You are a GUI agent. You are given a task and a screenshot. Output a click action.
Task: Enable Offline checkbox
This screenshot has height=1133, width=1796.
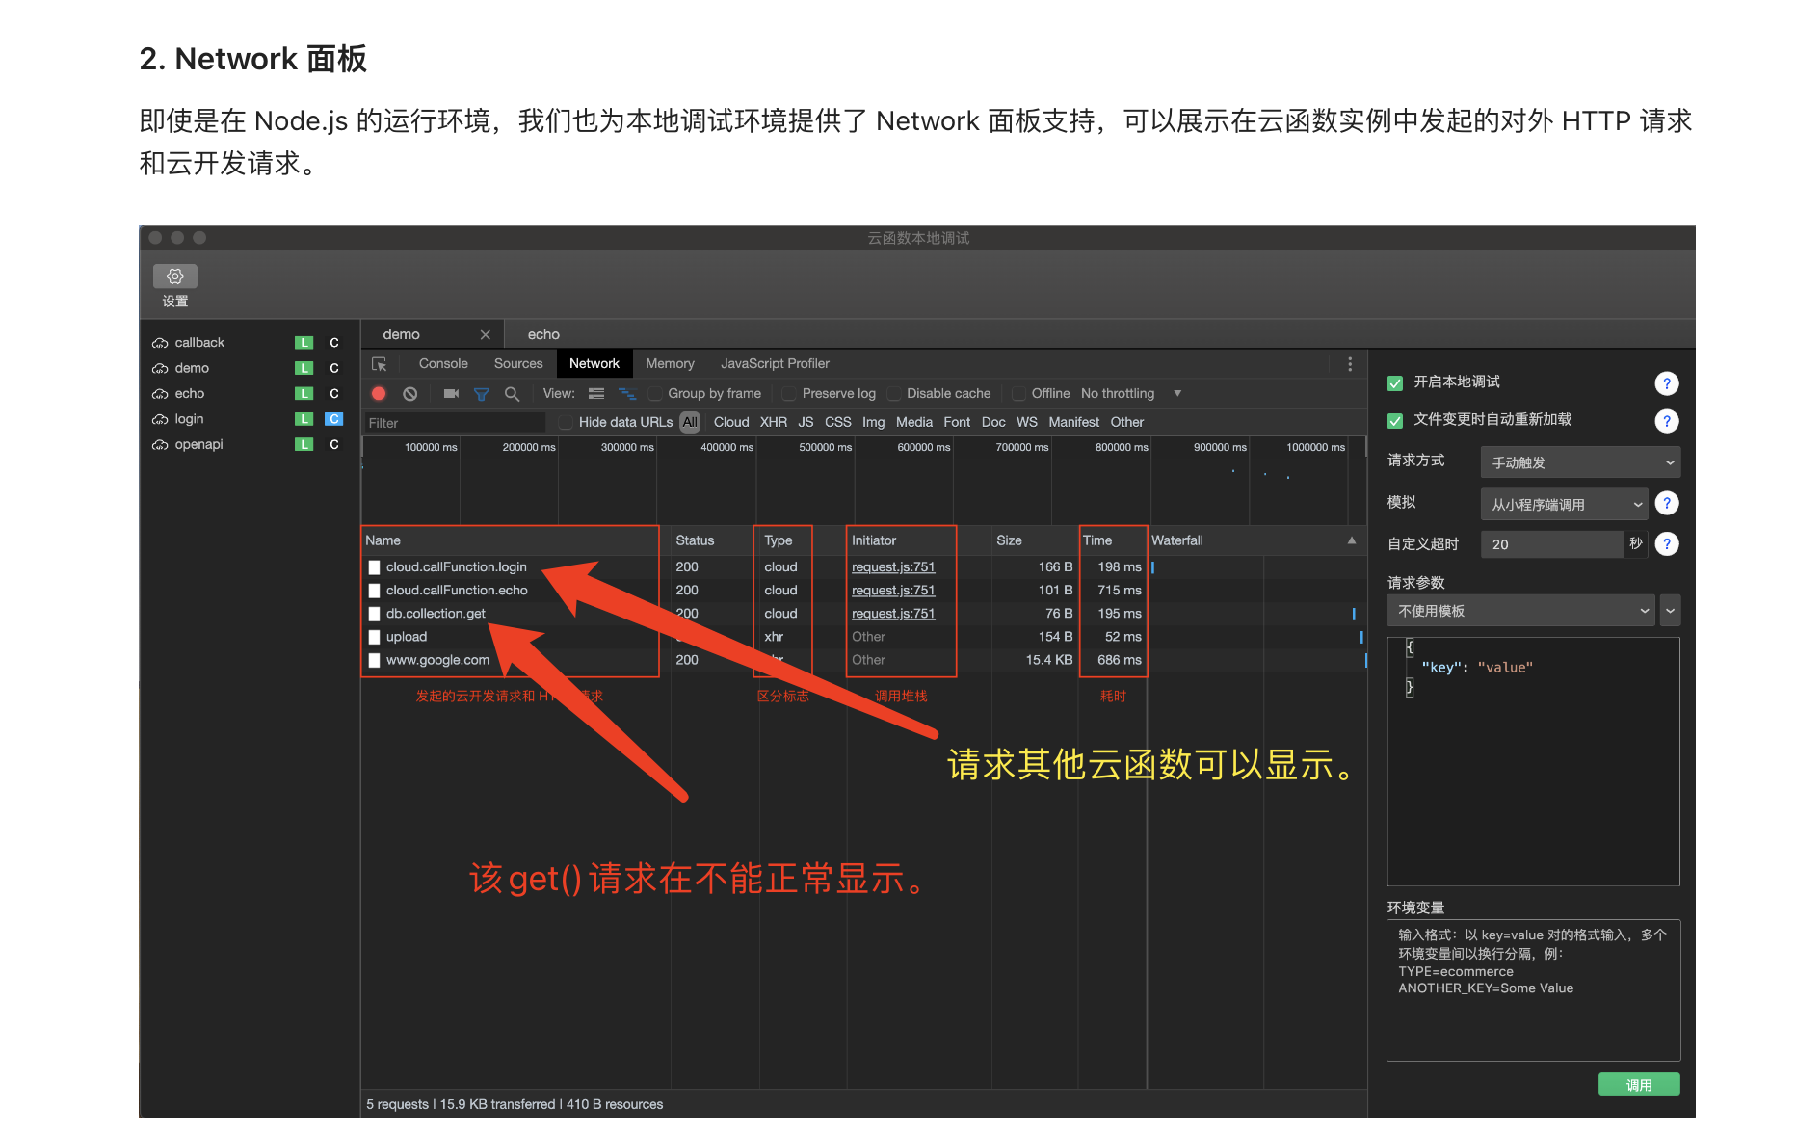pyautogui.click(x=1018, y=393)
